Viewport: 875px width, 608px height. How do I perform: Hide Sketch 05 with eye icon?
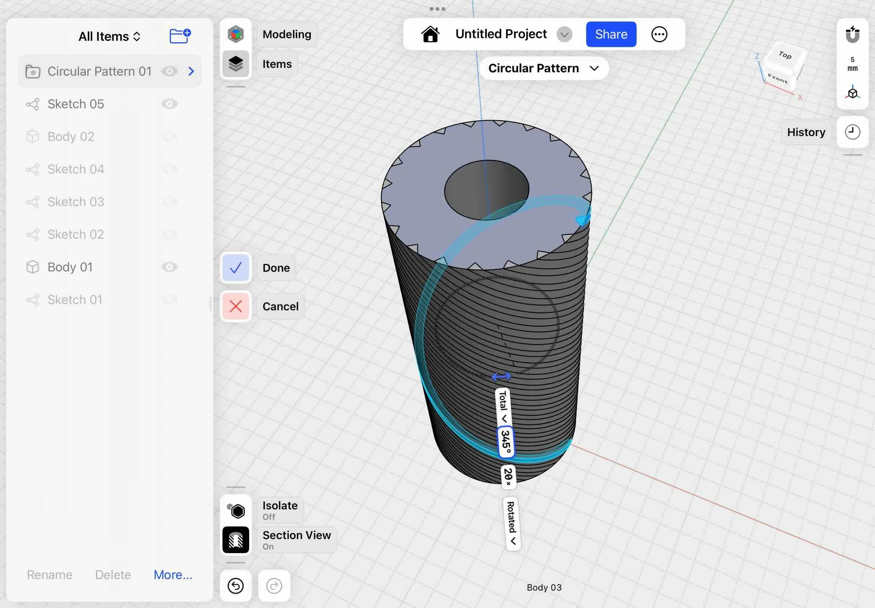tap(169, 104)
